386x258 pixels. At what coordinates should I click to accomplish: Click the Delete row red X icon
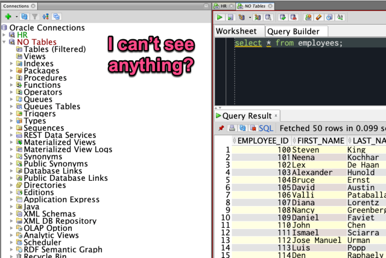pyautogui.click(x=253, y=128)
